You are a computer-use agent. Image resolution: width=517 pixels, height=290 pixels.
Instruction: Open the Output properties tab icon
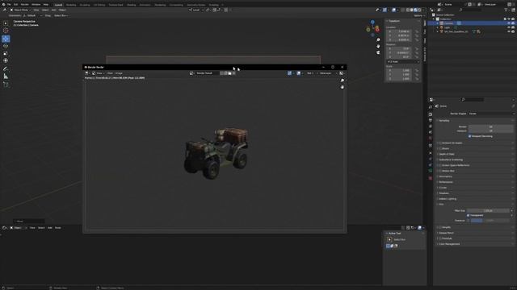coord(431,120)
